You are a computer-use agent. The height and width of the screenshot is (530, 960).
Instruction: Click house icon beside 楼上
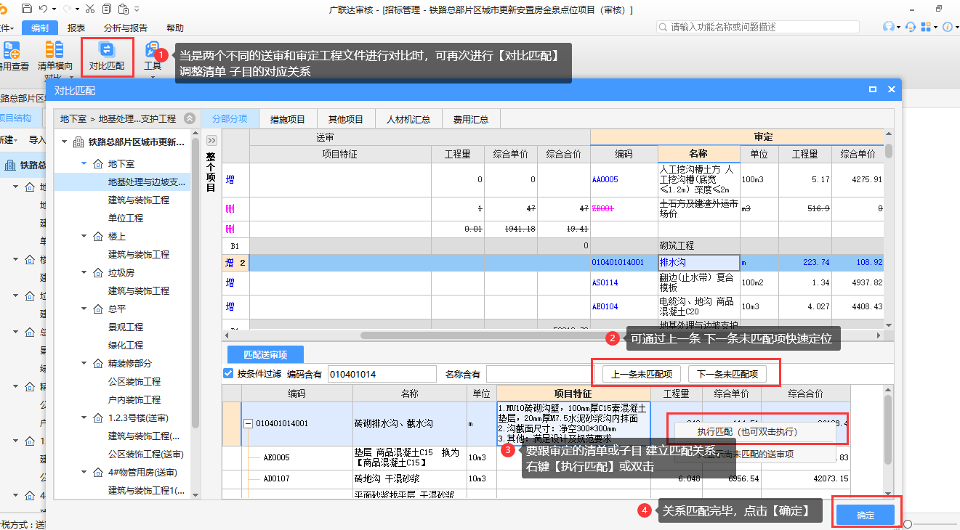(97, 237)
